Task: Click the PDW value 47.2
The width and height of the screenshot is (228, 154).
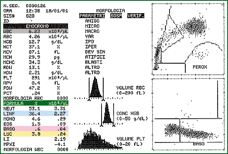Action: click(x=34, y=88)
